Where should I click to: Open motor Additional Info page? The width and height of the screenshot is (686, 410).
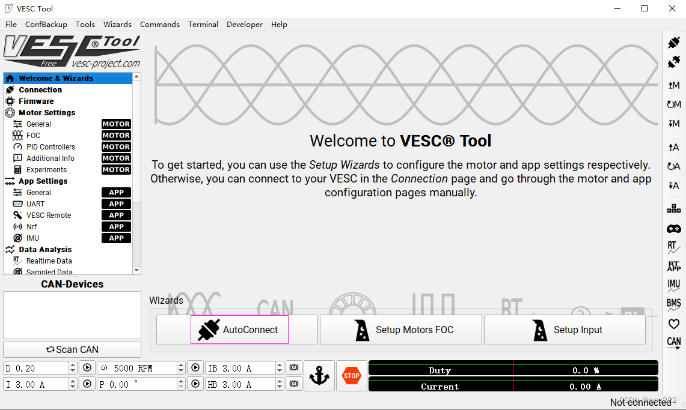pyautogui.click(x=68, y=158)
